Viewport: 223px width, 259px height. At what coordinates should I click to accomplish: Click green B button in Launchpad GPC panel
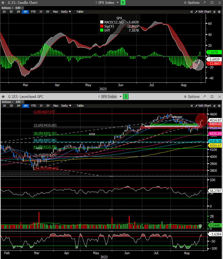126,97
